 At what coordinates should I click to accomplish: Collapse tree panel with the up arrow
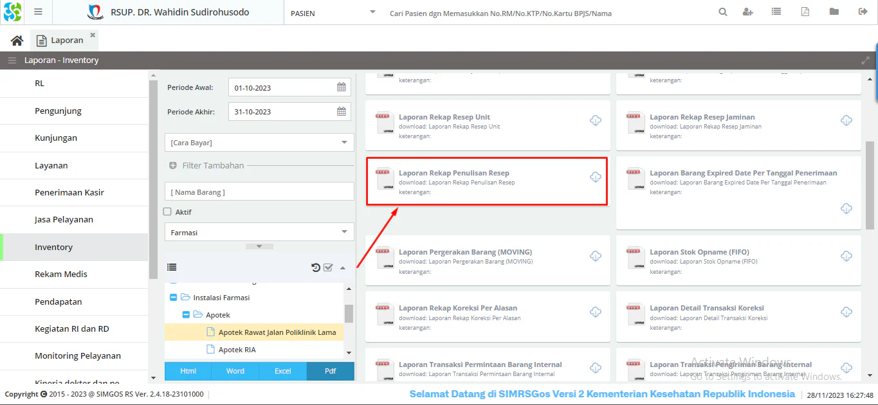click(x=343, y=267)
